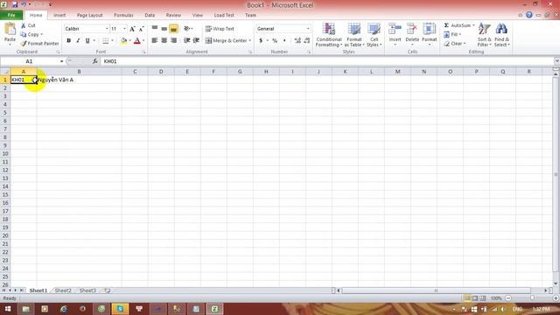The image size is (560, 315).
Task: Insert a new worksheet tab
Action: tap(107, 290)
